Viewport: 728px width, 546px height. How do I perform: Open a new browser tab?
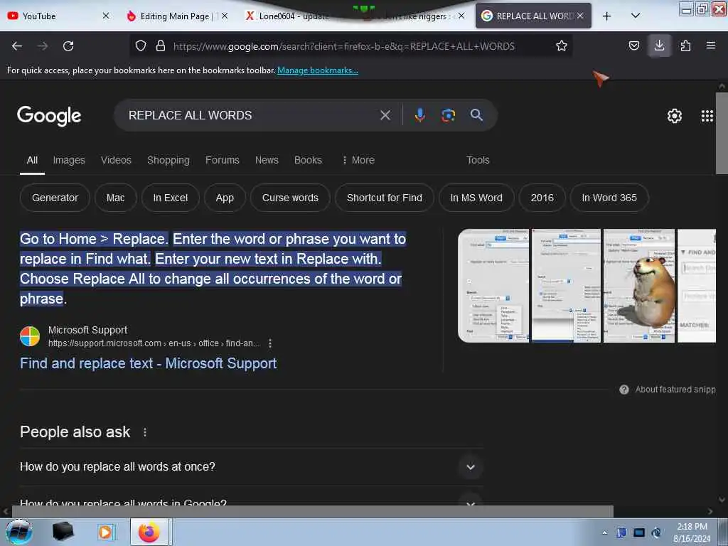tap(607, 16)
